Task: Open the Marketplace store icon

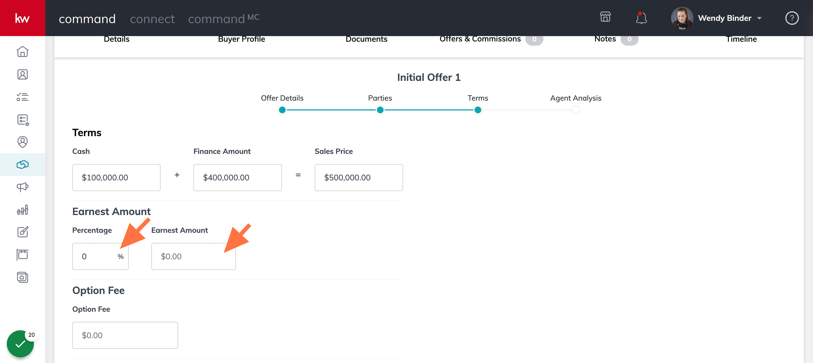Action: (605, 17)
